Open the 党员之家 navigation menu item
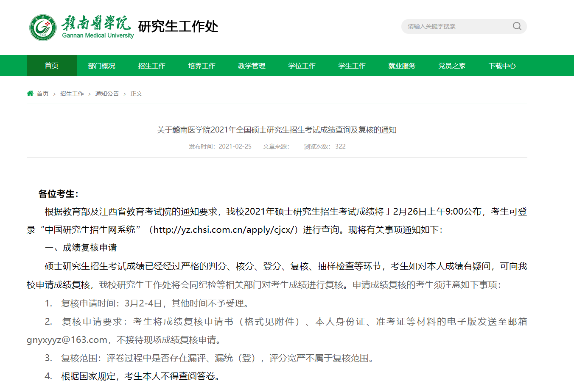574x389 pixels. [x=452, y=66]
